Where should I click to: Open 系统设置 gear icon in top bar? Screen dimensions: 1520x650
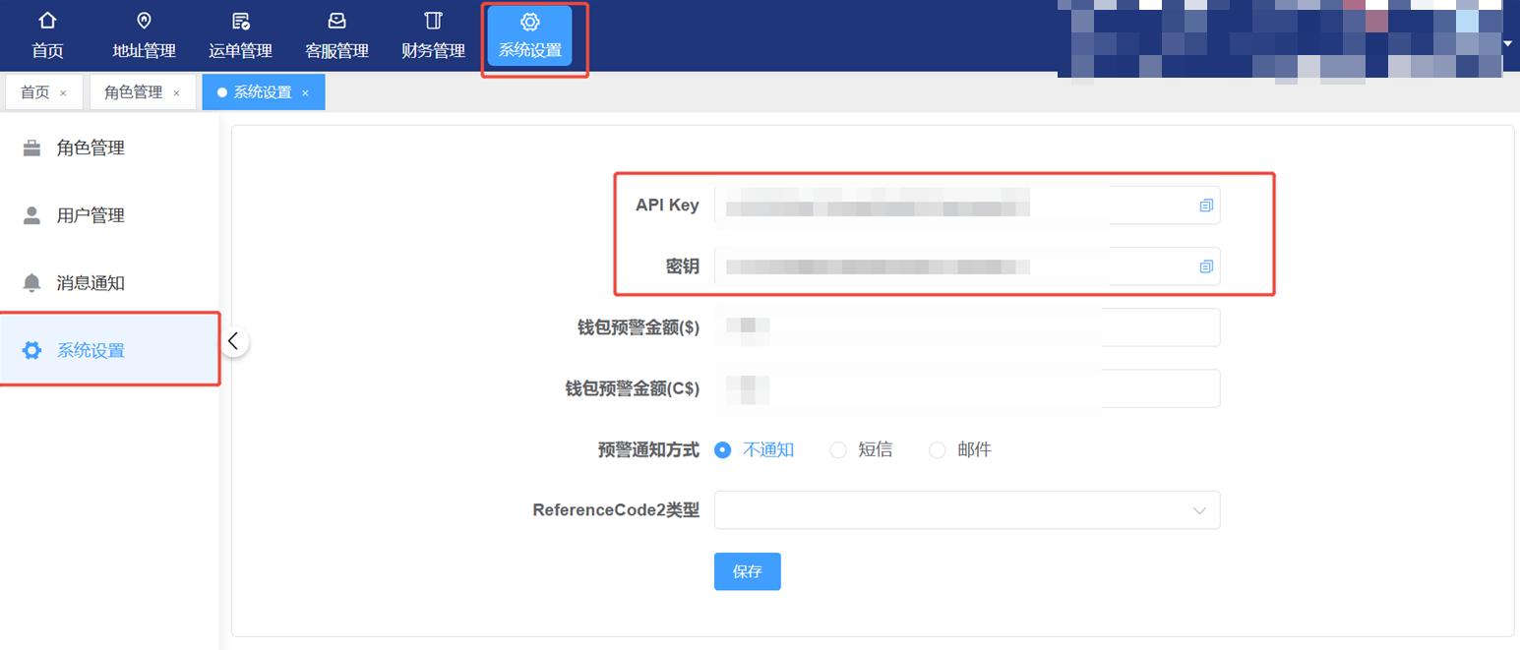pos(529,22)
